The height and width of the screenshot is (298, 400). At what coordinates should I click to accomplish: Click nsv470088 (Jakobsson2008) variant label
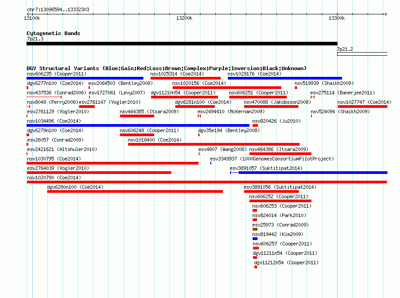[x=277, y=102]
